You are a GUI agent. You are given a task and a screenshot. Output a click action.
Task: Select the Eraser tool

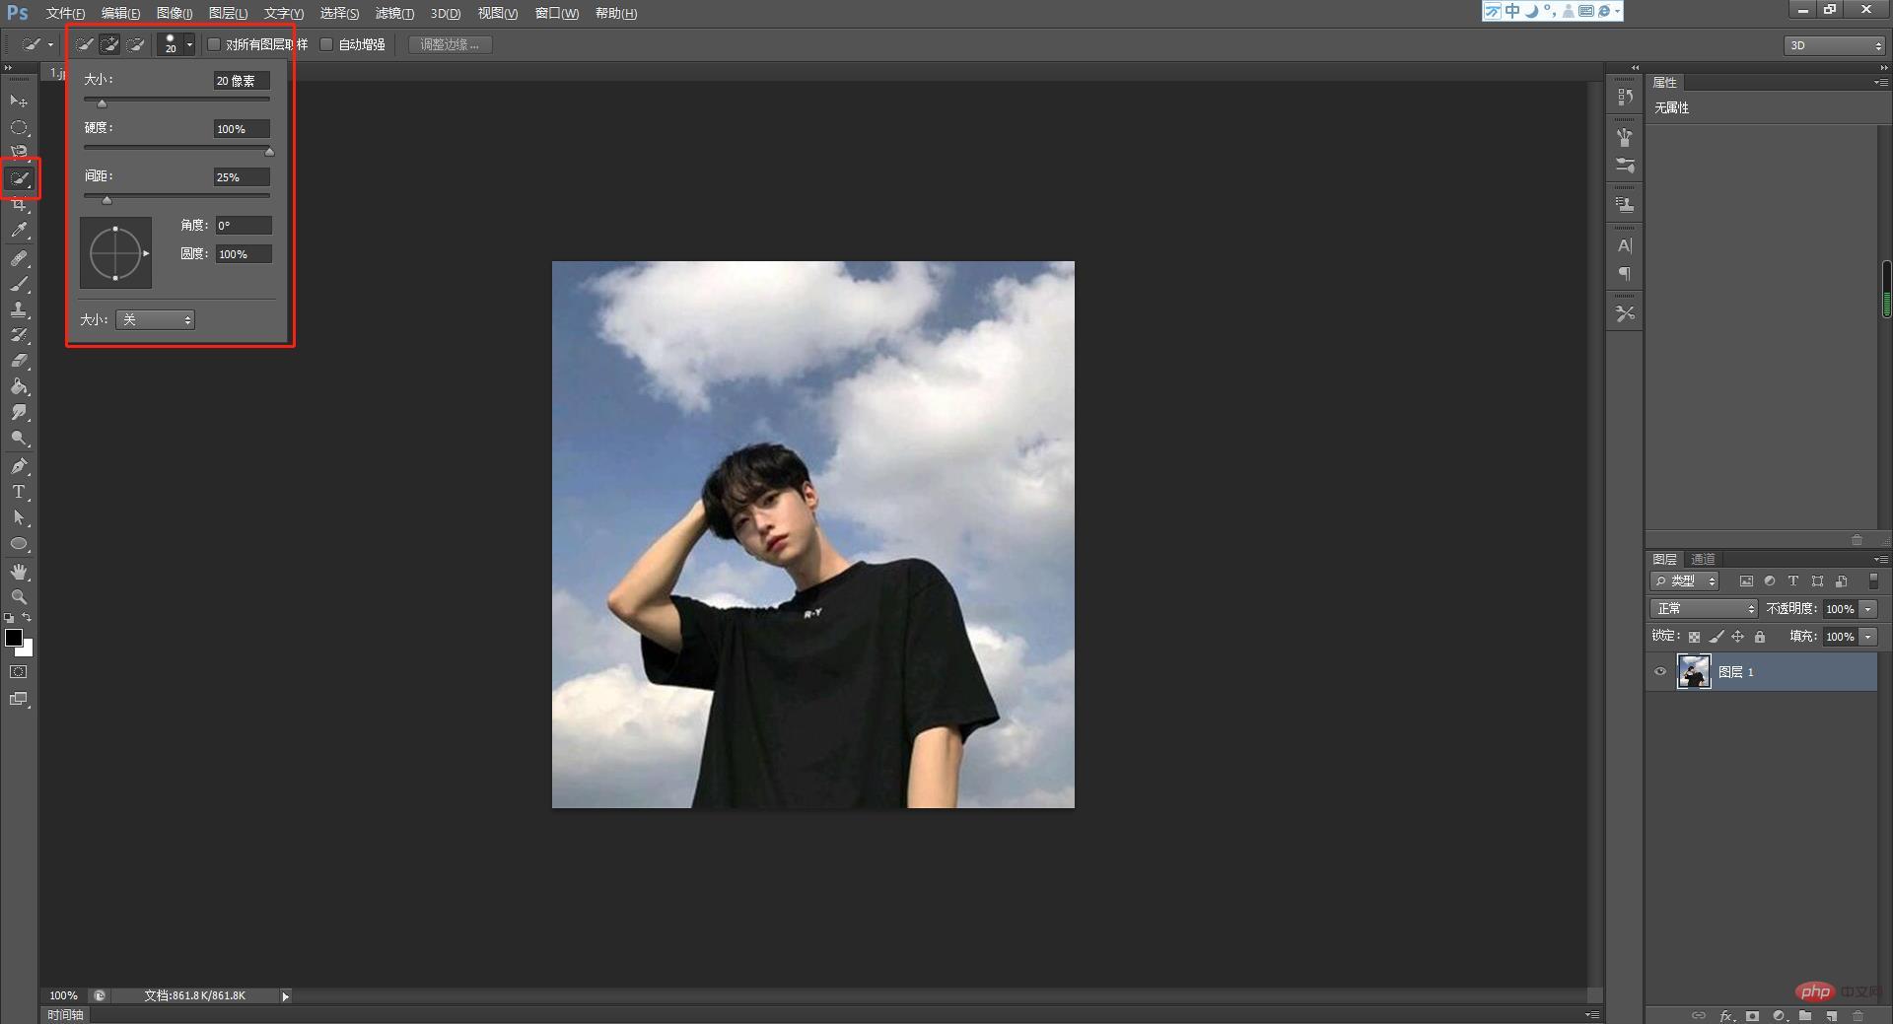pyautogui.click(x=19, y=361)
